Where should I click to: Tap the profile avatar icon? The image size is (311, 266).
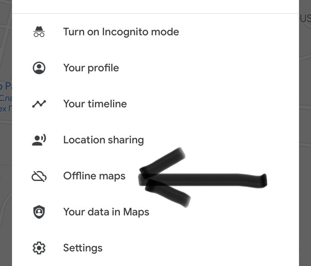pyautogui.click(x=39, y=68)
